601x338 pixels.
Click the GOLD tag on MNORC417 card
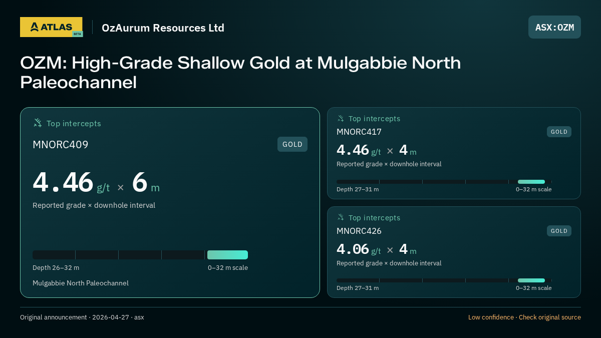point(559,132)
